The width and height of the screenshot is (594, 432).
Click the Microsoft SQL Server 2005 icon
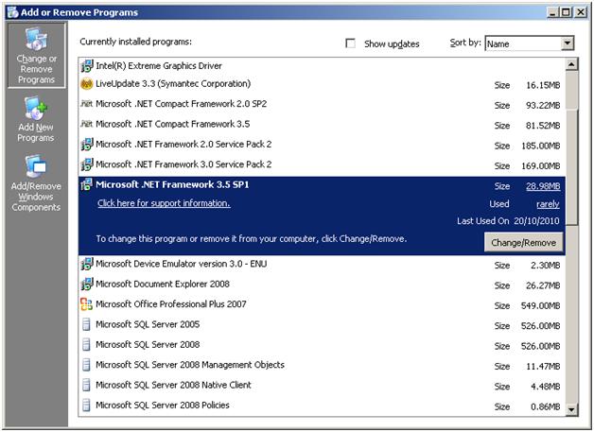tap(86, 324)
